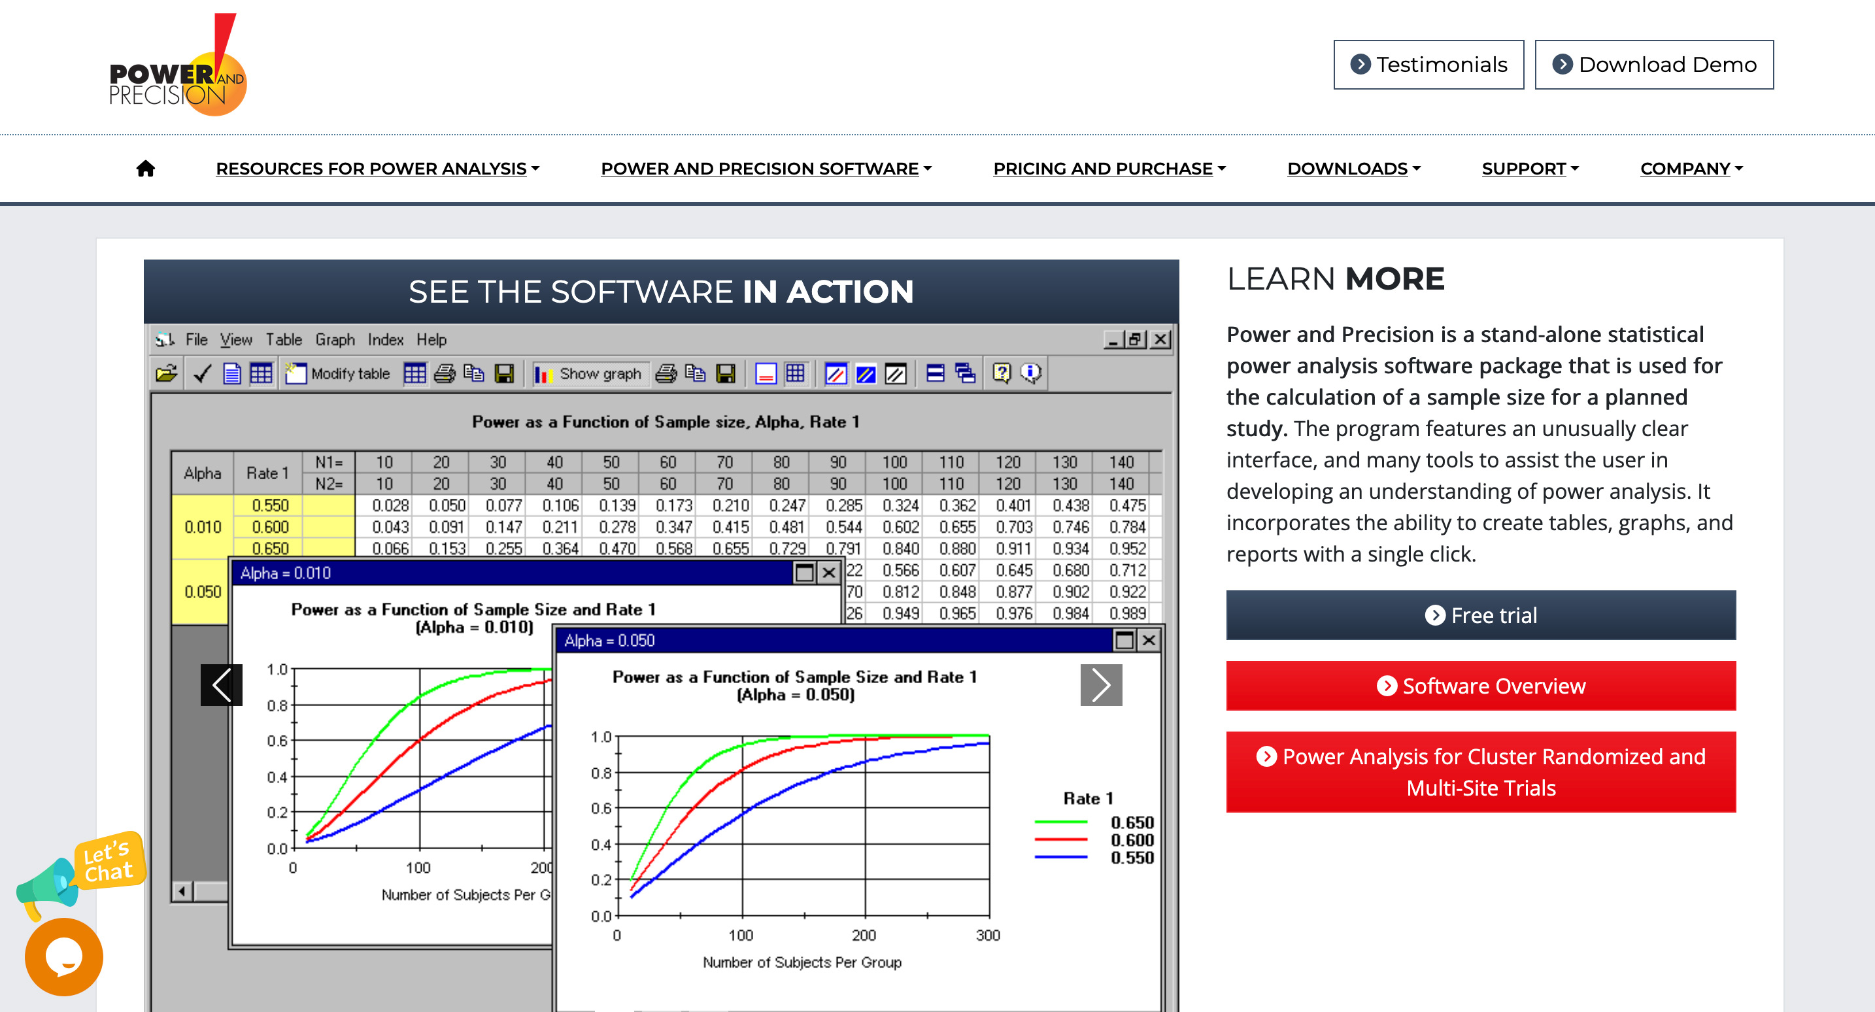Click the Modify table button
Image resolution: width=1875 pixels, height=1012 pixels.
point(338,373)
